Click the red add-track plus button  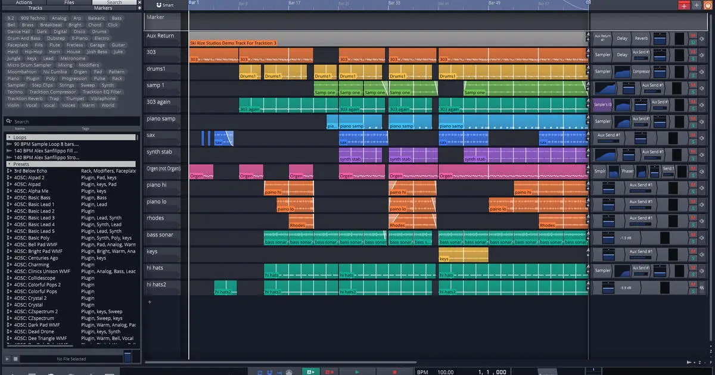pyautogui.click(x=683, y=5)
